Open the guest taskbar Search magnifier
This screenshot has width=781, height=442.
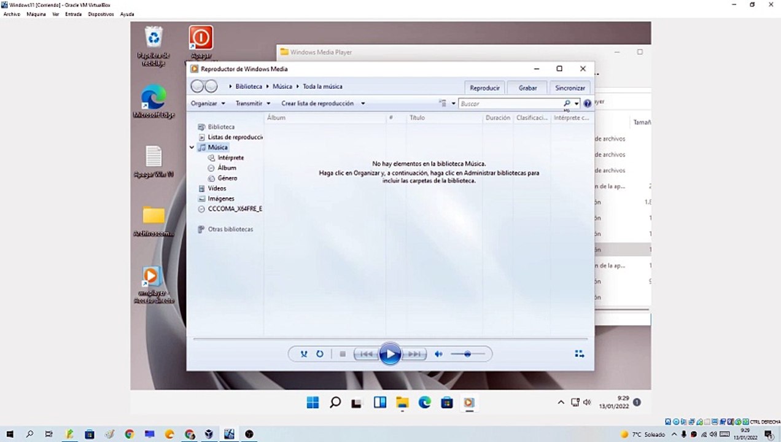[x=335, y=403]
